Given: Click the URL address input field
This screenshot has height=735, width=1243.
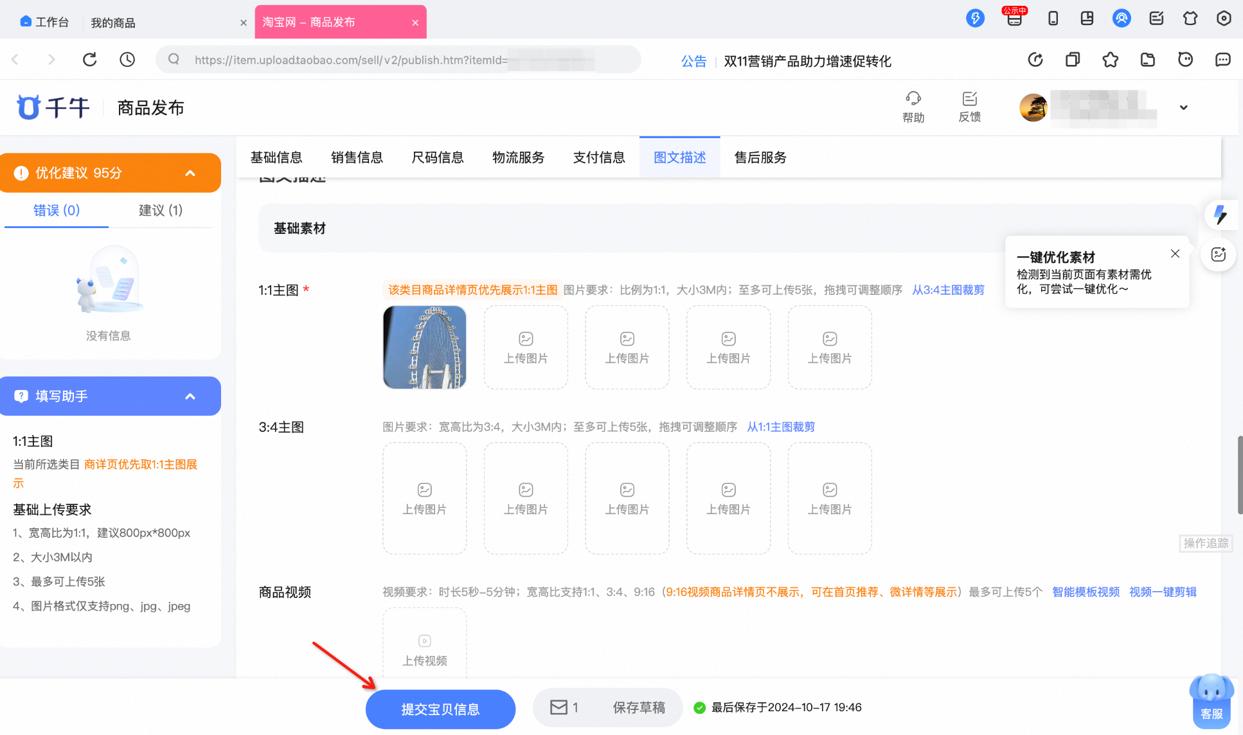Looking at the screenshot, I should click(398, 60).
